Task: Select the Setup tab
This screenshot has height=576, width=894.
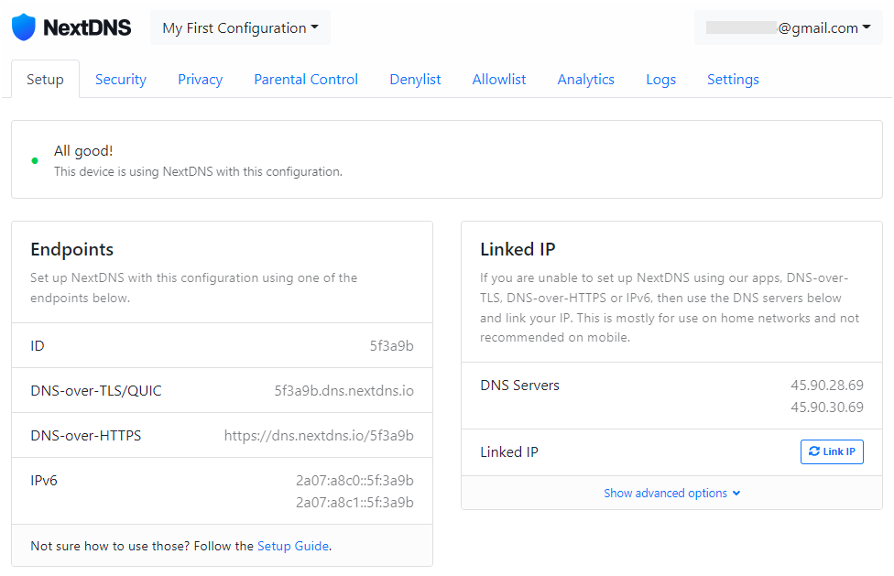Action: (x=45, y=79)
